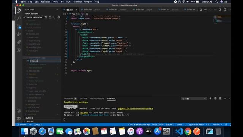Viewport: 243px width, 137px height.
Task: Open the Explorer view in activity bar
Action: point(19,11)
